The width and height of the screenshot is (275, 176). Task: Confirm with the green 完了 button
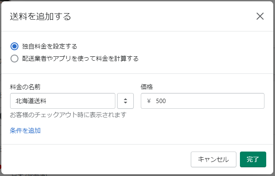(253, 159)
